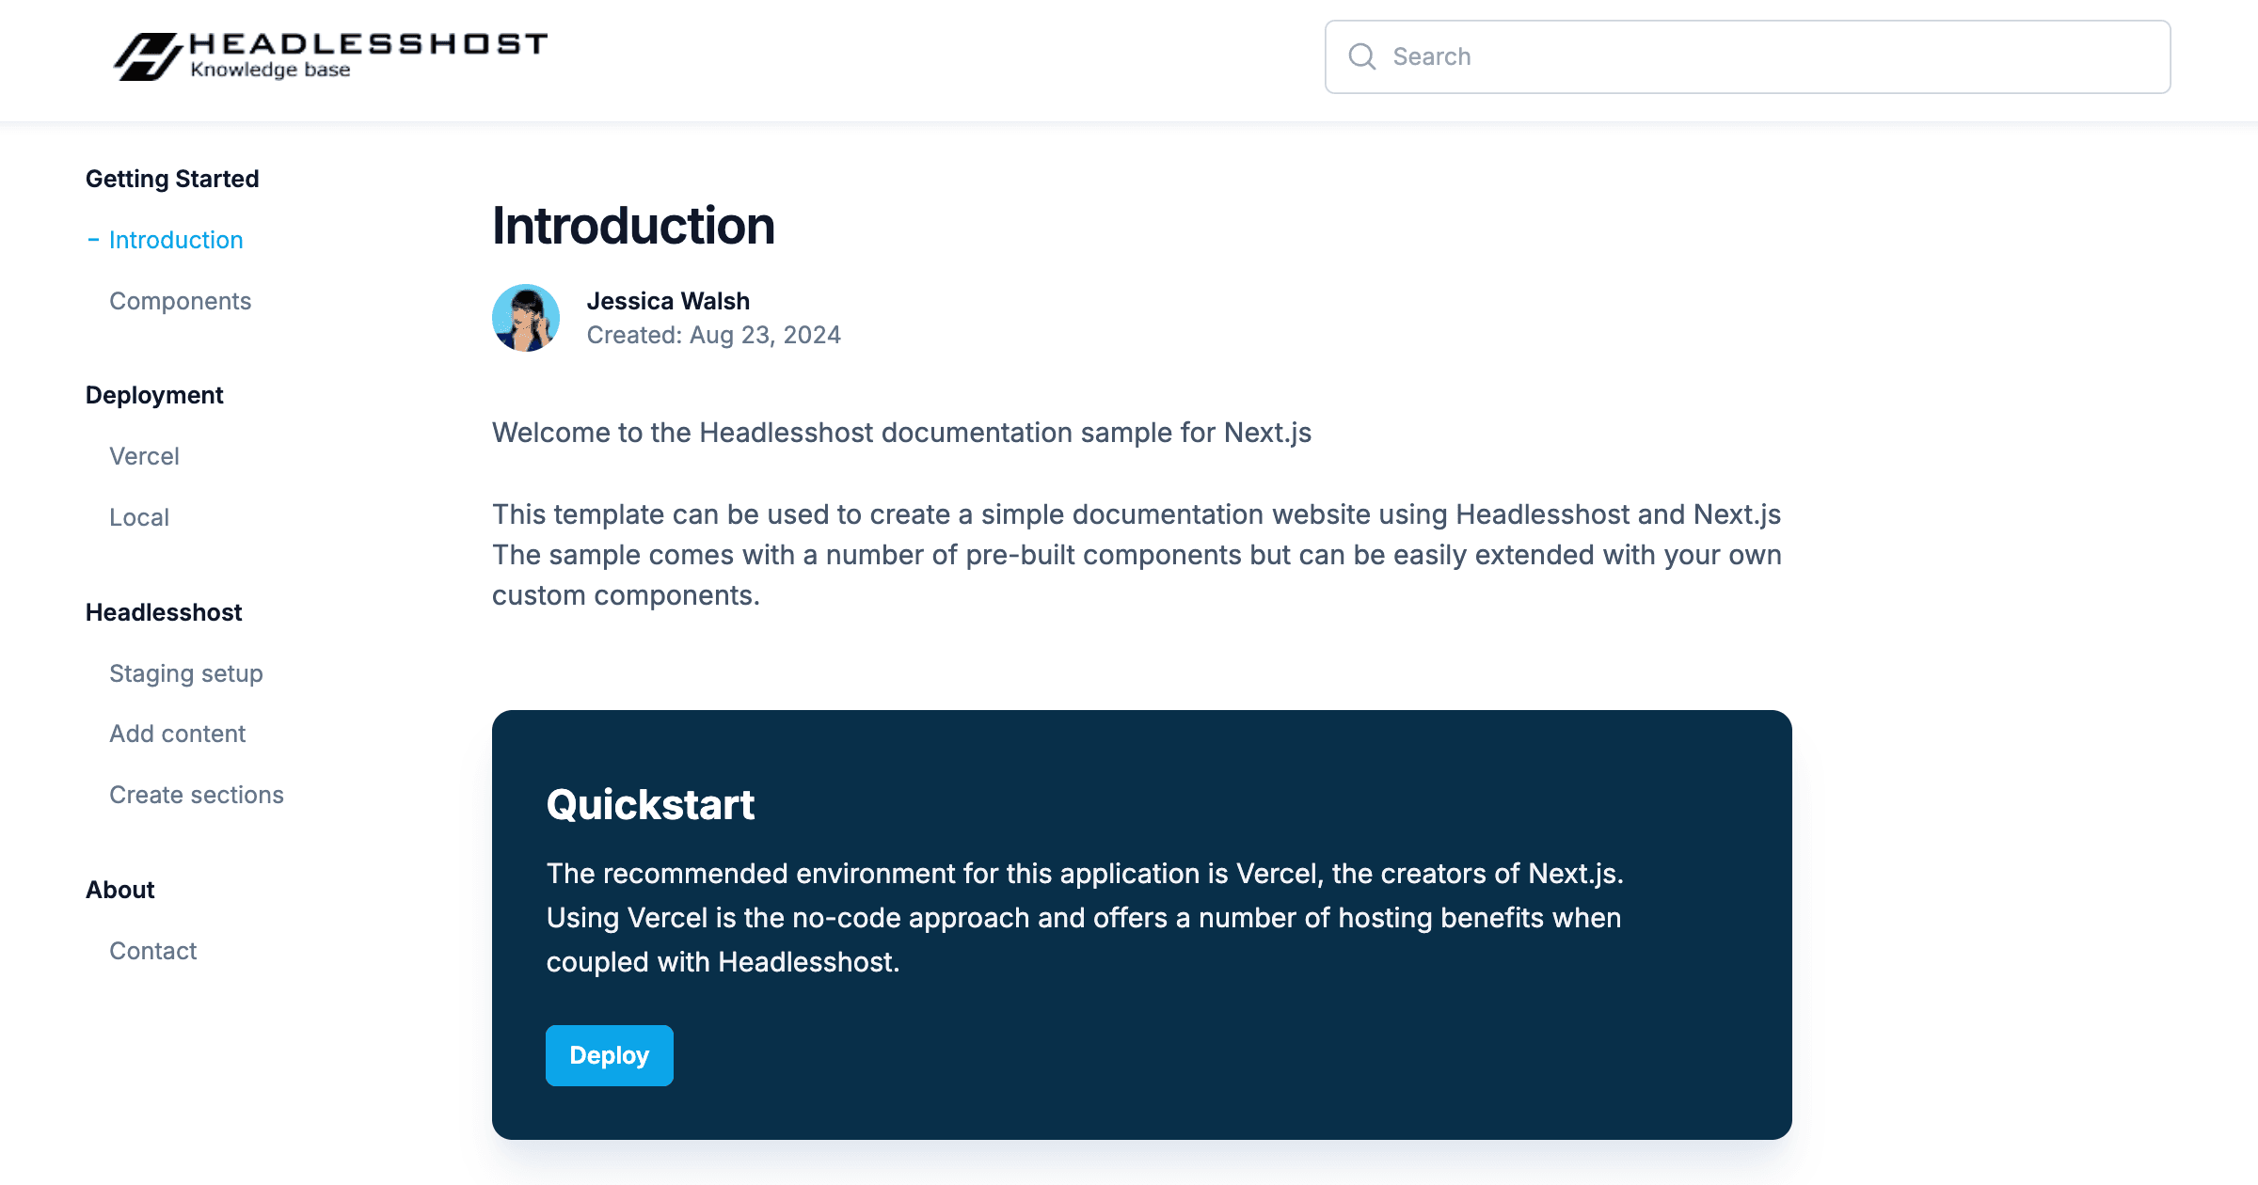This screenshot has width=2258, height=1185.
Task: Open the Introduction sidebar link
Action: point(176,240)
